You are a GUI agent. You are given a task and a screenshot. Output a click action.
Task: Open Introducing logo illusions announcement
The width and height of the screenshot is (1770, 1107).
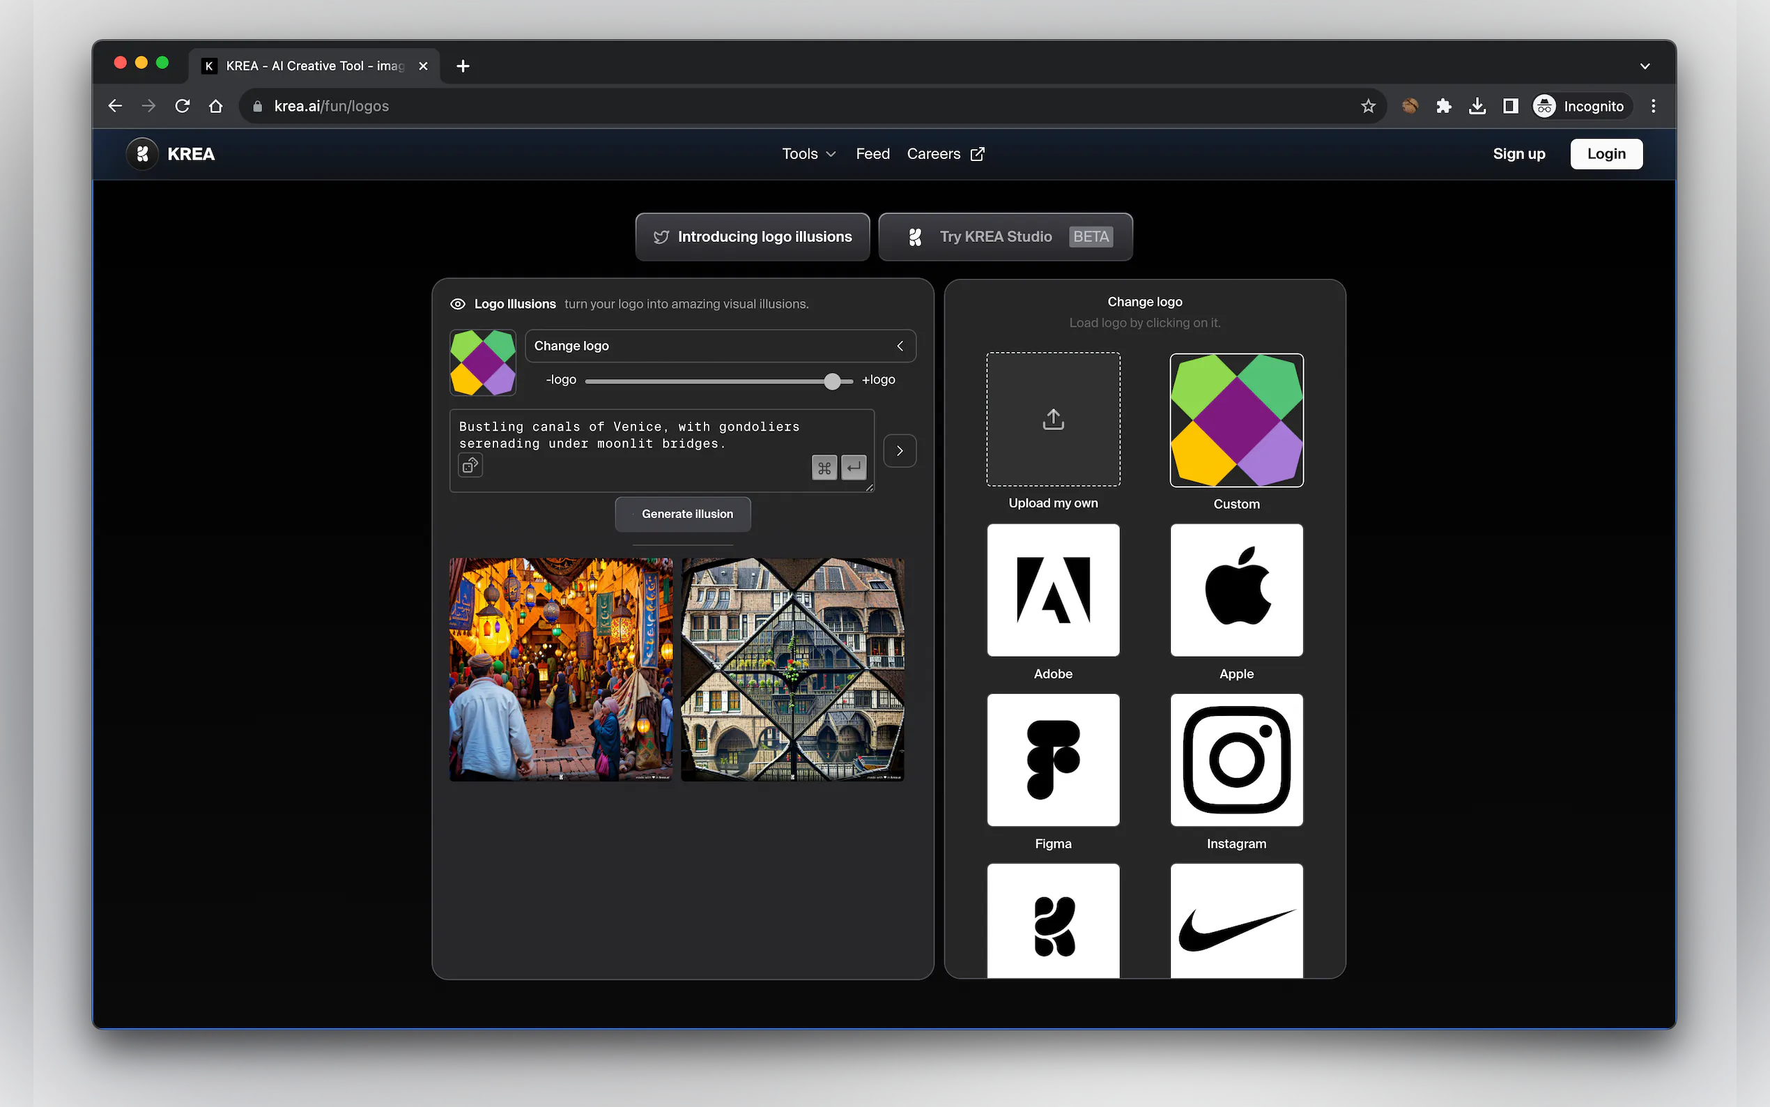(x=752, y=236)
